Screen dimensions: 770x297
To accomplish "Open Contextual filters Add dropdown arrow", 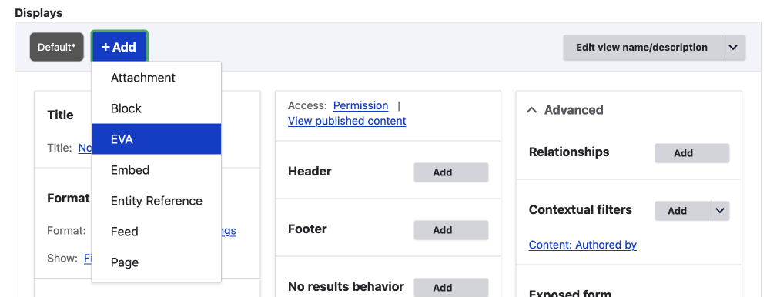I will click(720, 211).
